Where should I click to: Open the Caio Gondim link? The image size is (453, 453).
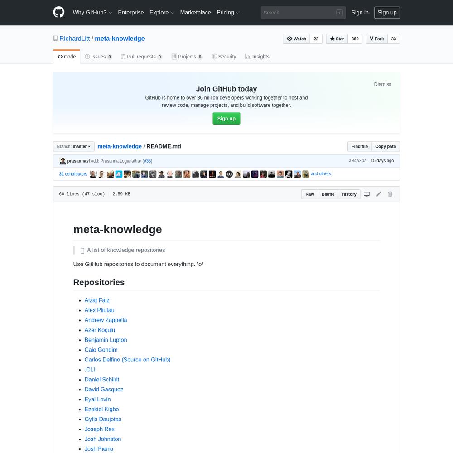click(101, 350)
